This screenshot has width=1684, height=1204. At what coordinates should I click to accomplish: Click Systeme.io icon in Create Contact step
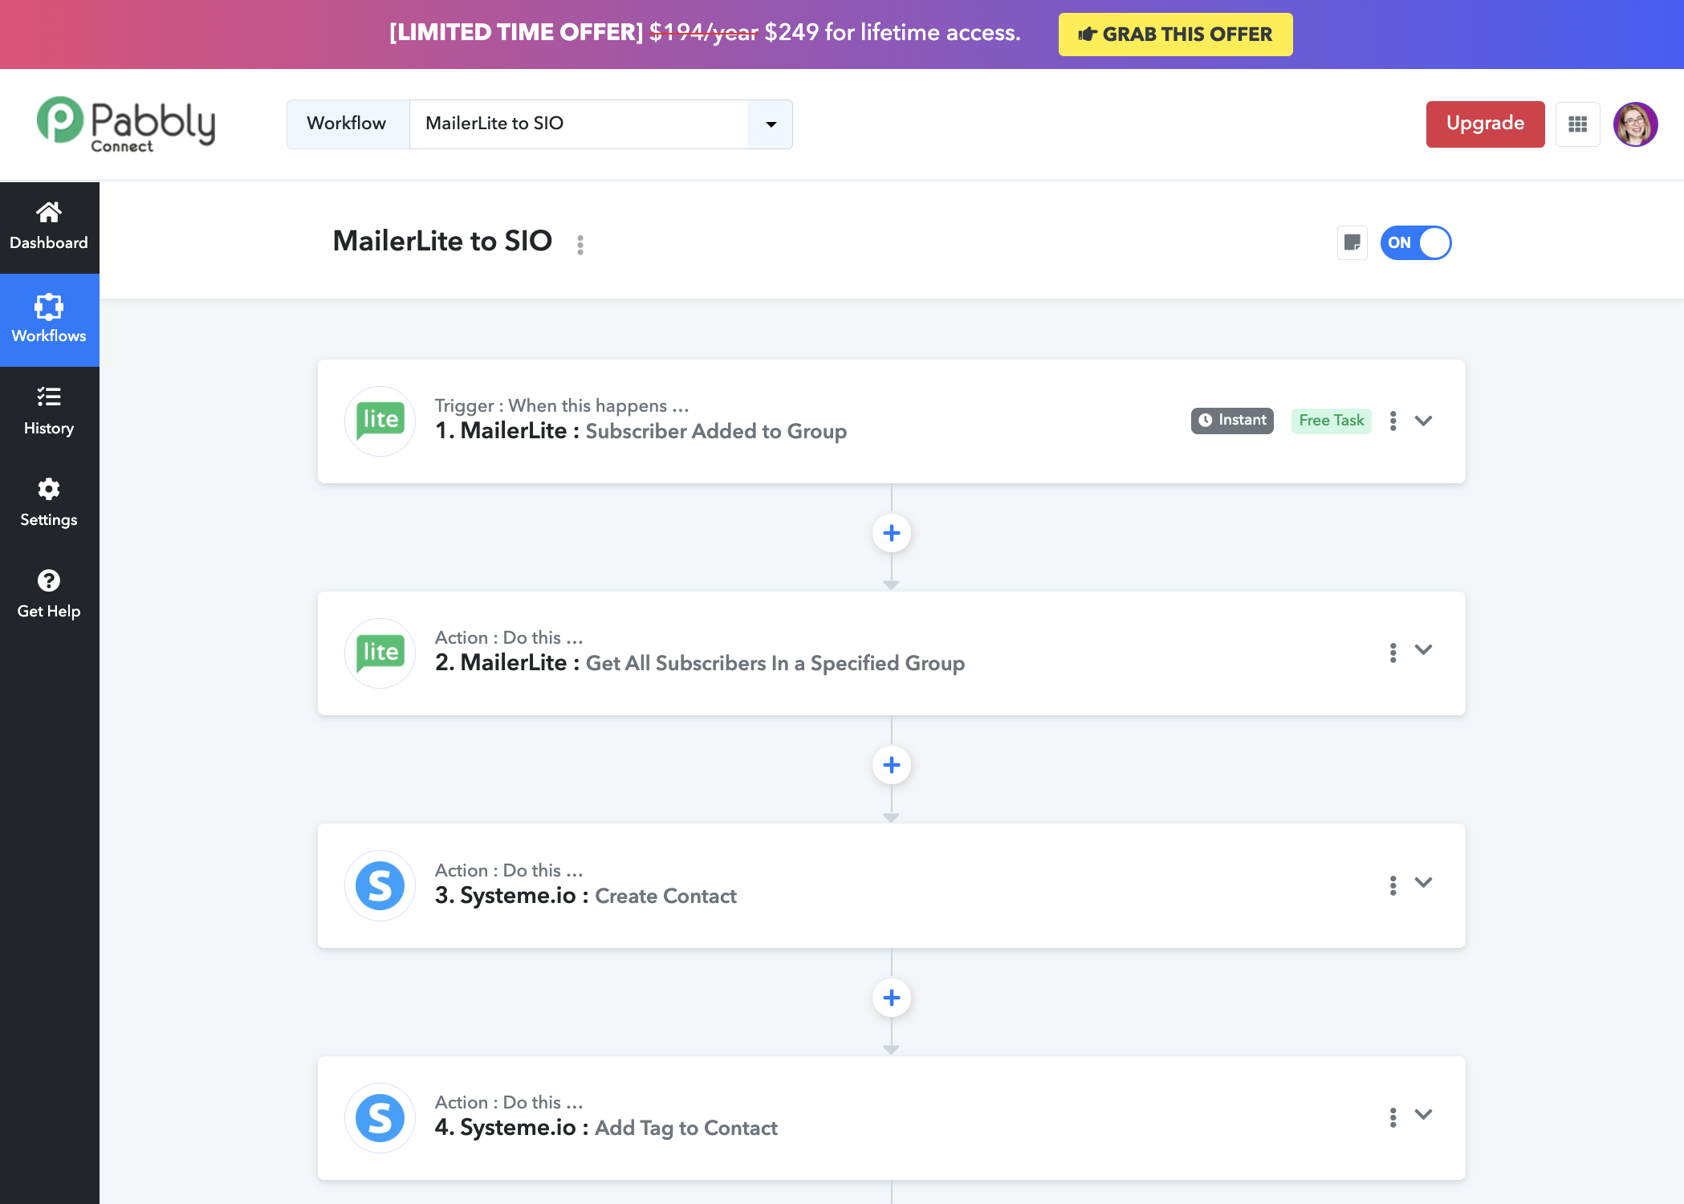point(380,885)
